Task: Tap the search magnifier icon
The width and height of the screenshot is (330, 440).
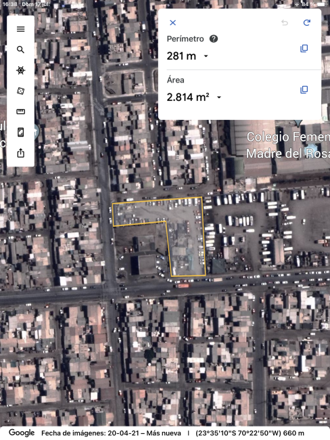Action: (x=20, y=49)
